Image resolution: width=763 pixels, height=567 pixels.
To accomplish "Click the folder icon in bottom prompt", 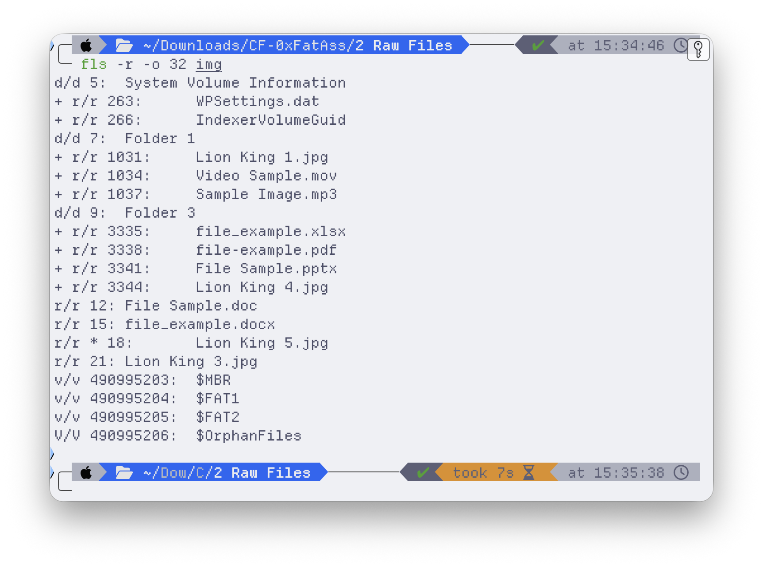I will pyautogui.click(x=124, y=472).
